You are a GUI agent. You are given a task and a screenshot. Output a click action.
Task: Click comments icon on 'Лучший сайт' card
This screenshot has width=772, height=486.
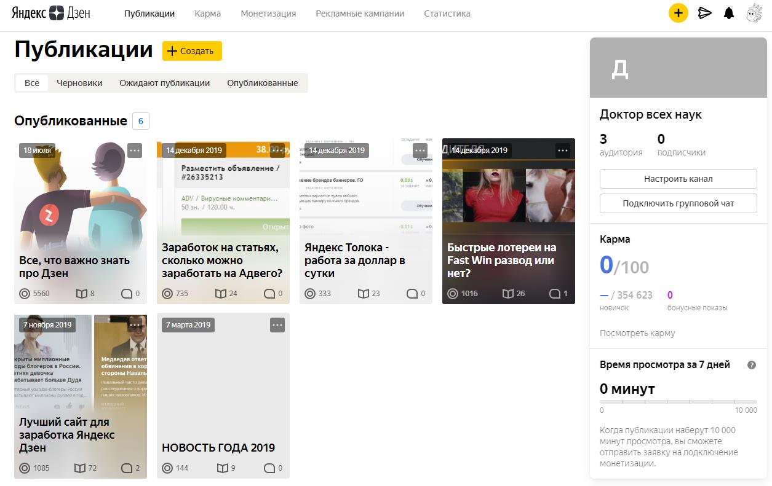[x=127, y=468]
